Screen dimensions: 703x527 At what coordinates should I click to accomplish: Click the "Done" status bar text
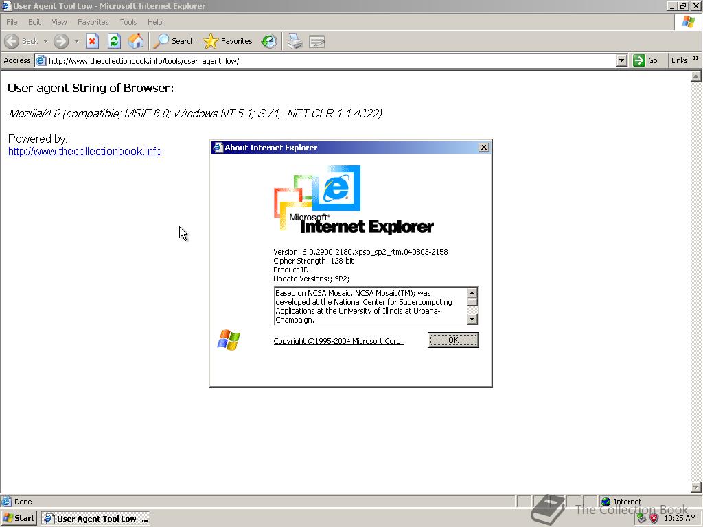pyautogui.click(x=23, y=502)
